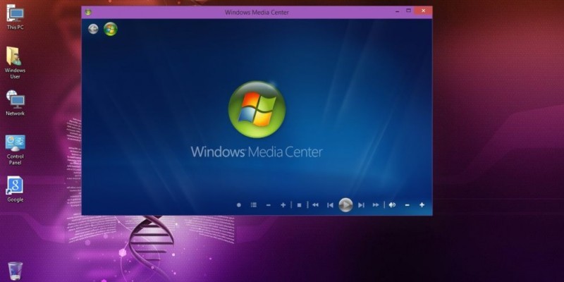
Task: Raise volume with the volume plus button
Action: pos(422,205)
